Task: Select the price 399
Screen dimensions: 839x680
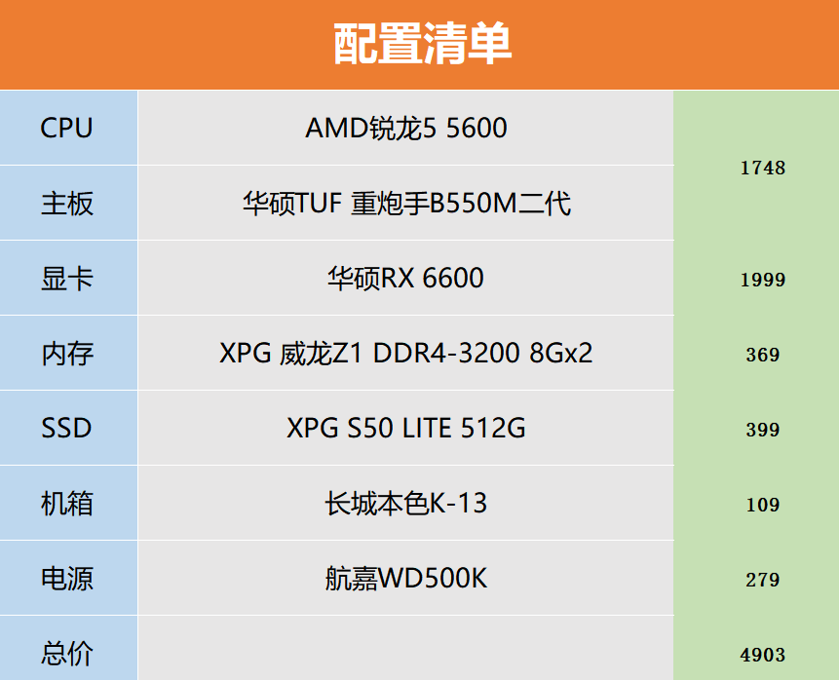Action: (x=762, y=430)
